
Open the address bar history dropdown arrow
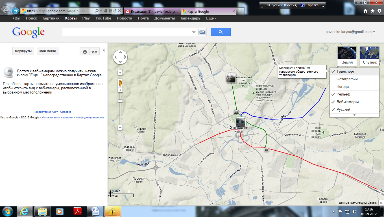[x=101, y=11]
